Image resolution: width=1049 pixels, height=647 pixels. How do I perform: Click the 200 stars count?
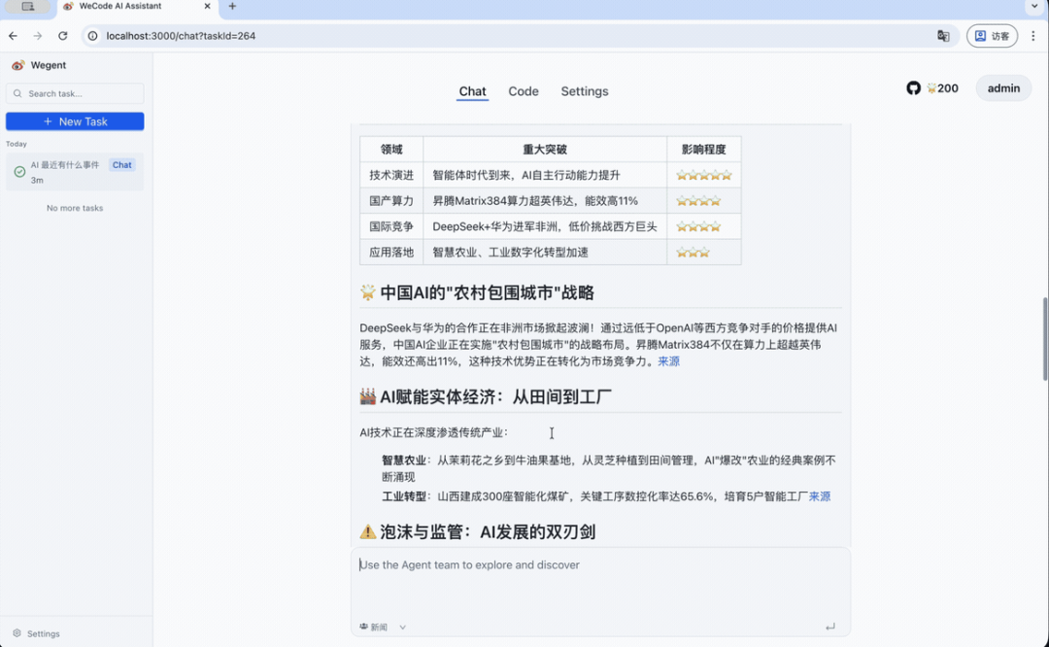click(x=942, y=88)
